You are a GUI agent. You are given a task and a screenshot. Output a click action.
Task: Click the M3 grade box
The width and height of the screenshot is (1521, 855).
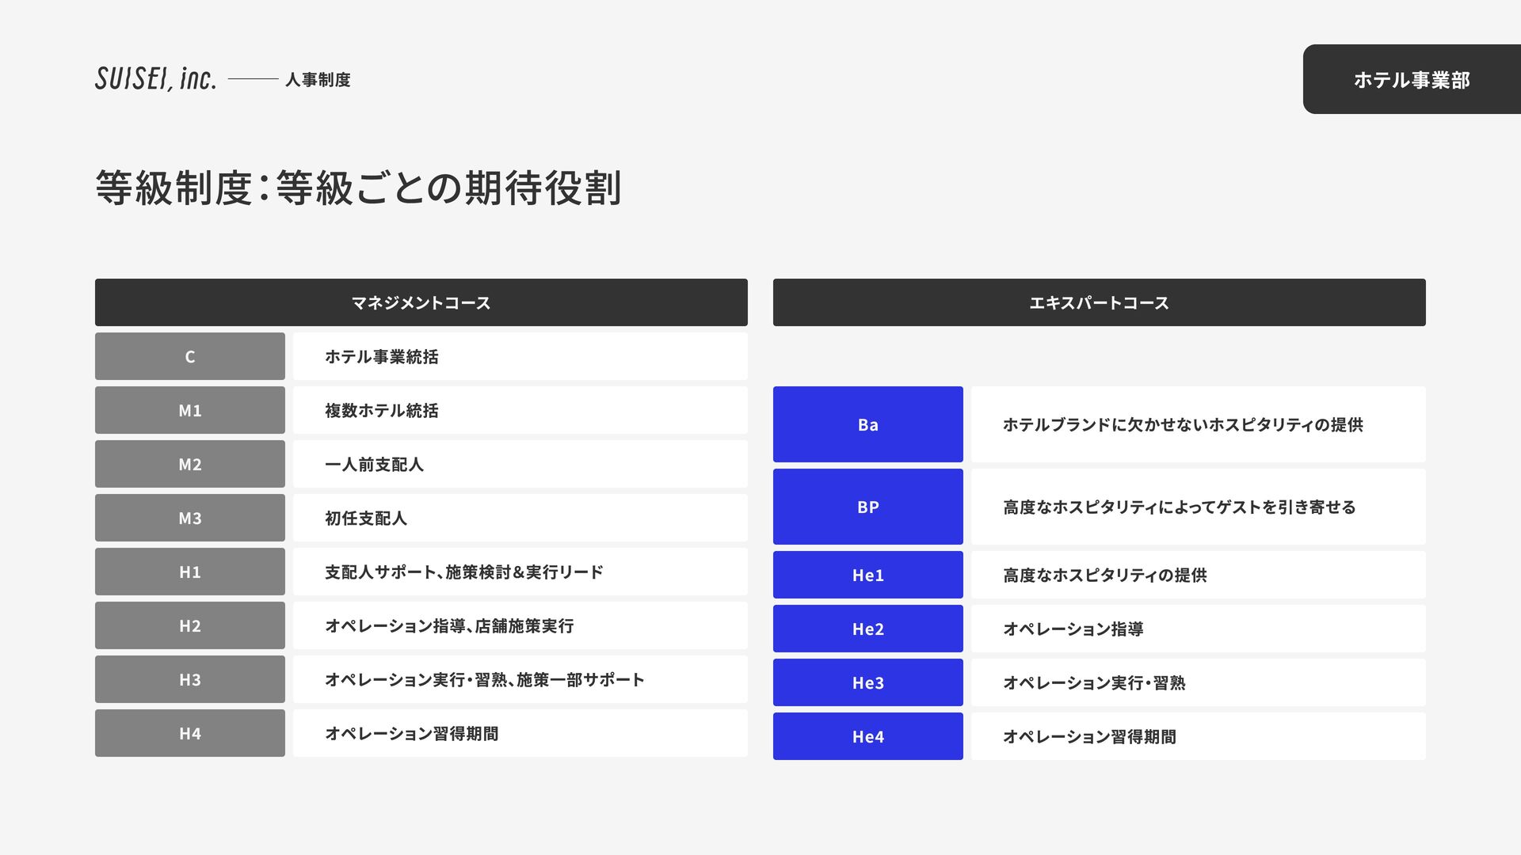tap(190, 518)
